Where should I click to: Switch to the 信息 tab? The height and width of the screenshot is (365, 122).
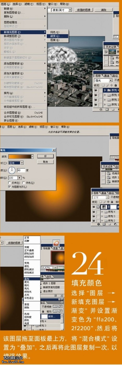coord(56,248)
